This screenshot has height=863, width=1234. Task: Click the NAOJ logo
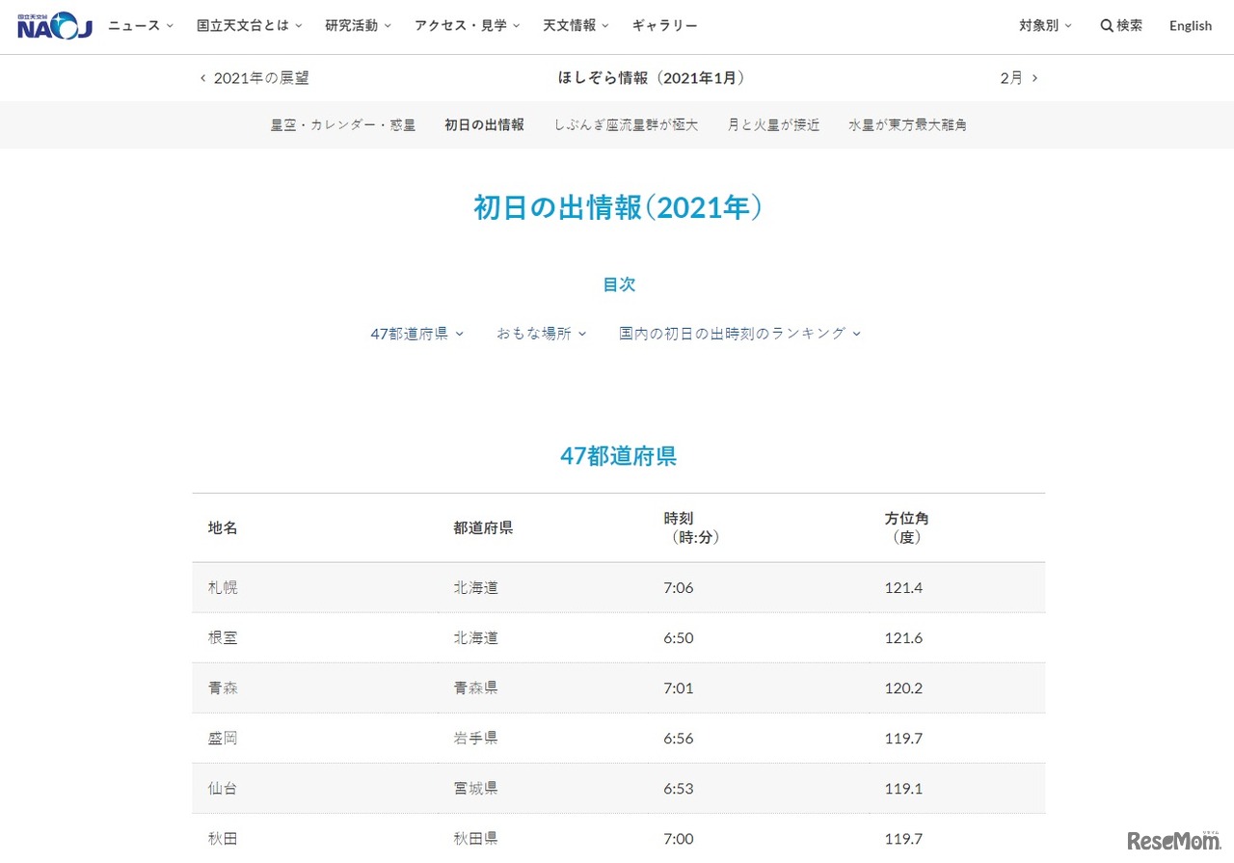[55, 25]
